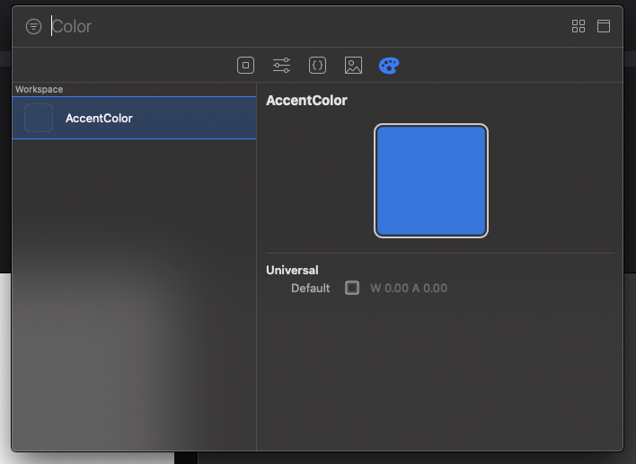Select the Color palette library tab
The height and width of the screenshot is (464, 636).
(x=389, y=66)
